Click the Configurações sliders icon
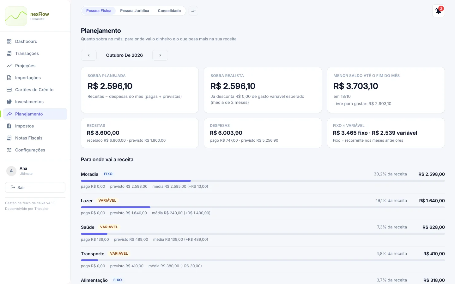 coord(9,150)
